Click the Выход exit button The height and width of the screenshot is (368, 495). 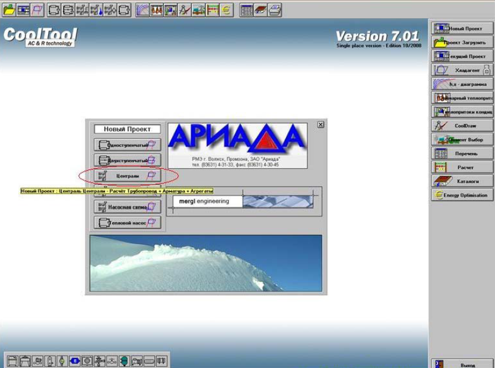point(462,364)
